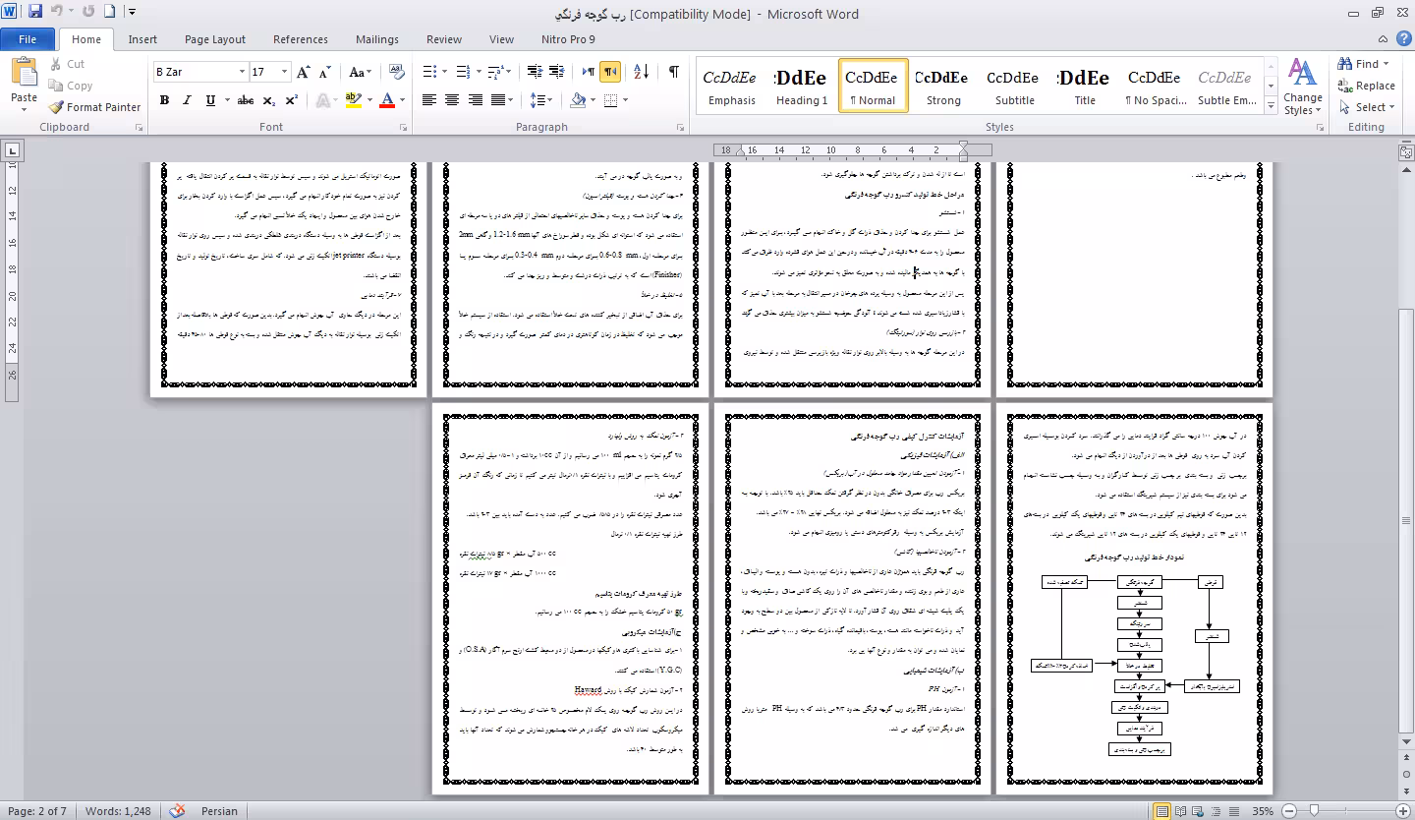Apply the Emphasis style

coord(732,86)
